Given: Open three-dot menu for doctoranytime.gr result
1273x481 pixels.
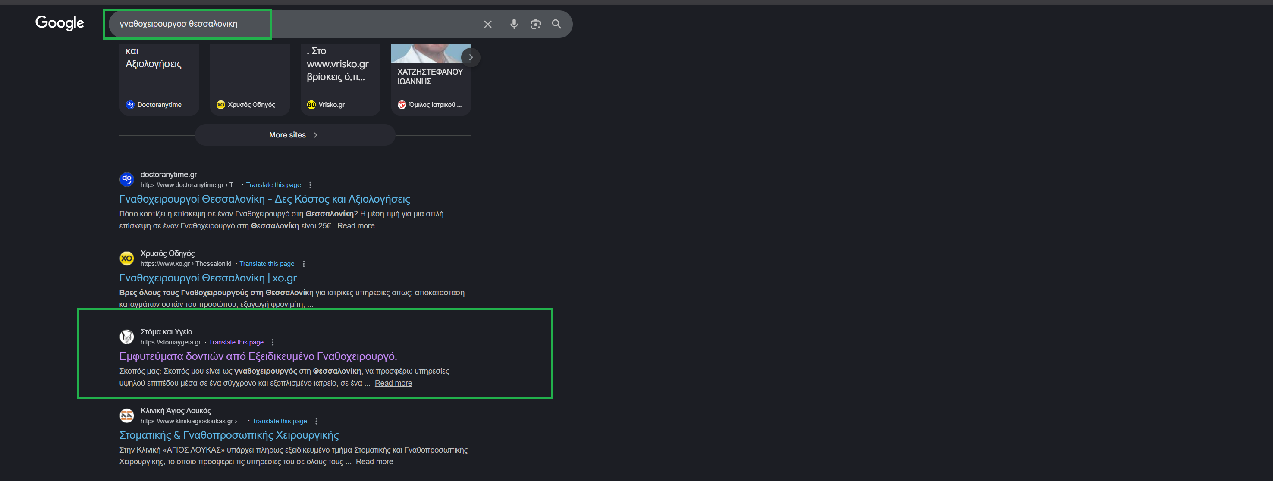Looking at the screenshot, I should pos(310,185).
